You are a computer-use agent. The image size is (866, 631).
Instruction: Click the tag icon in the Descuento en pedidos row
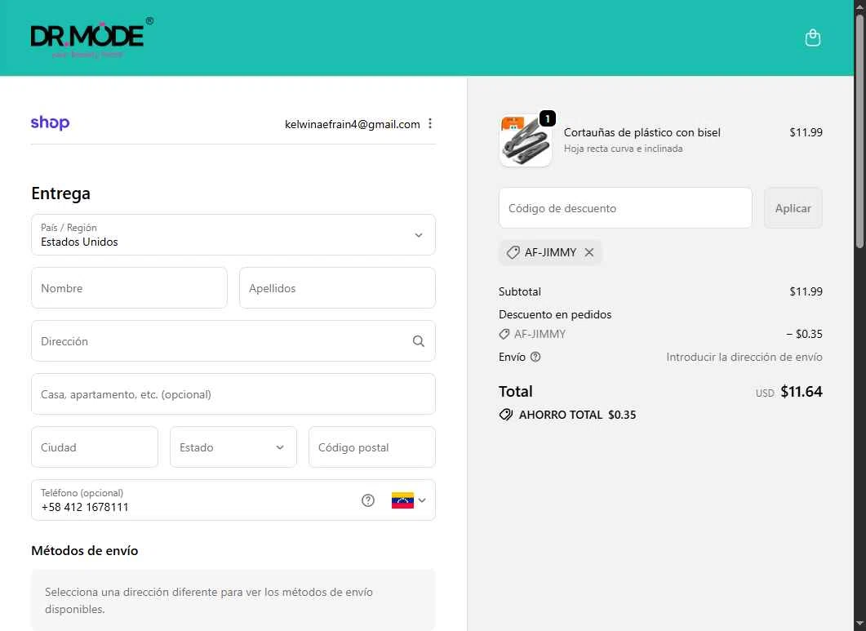click(x=504, y=335)
